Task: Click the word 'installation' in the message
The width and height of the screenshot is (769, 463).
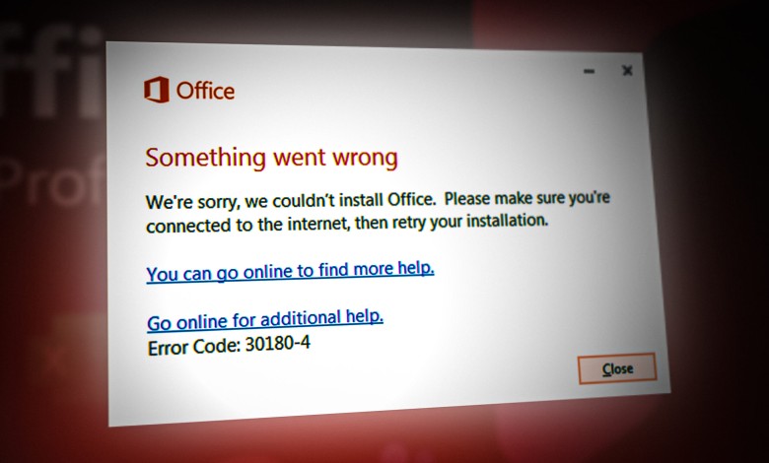Action: coord(507,221)
